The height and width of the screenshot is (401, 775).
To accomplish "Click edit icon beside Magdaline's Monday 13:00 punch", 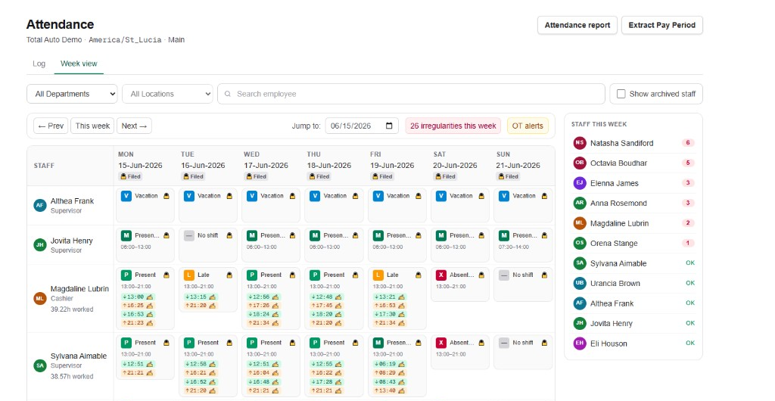I will tap(150, 297).
